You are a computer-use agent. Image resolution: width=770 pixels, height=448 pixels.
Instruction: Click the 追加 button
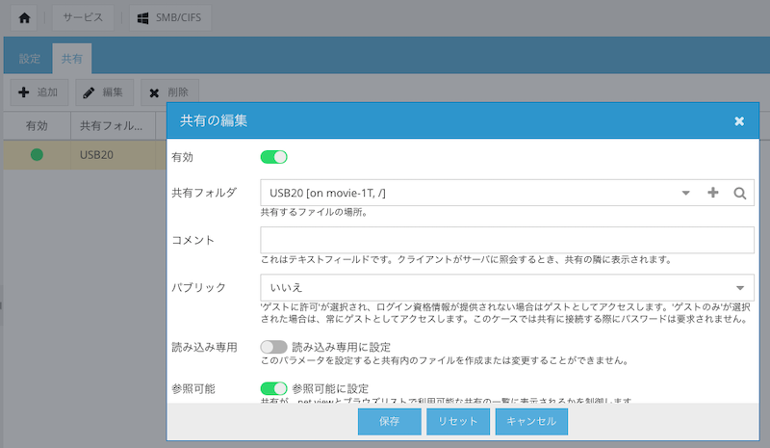[39, 92]
